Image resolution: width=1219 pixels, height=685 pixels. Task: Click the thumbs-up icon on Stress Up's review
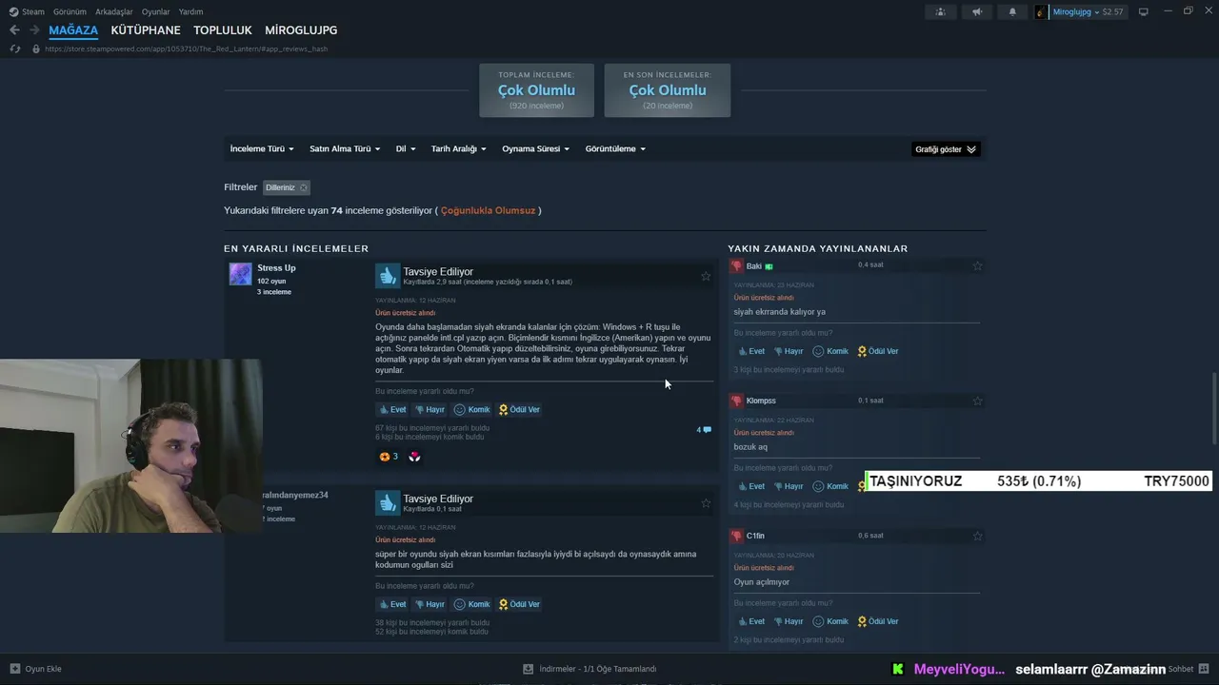tap(387, 276)
